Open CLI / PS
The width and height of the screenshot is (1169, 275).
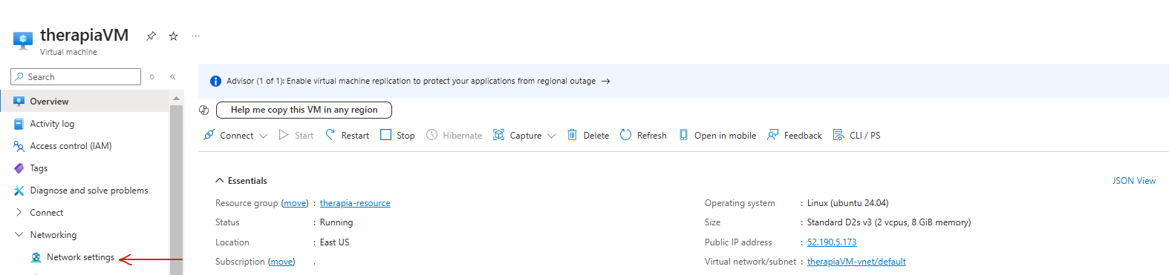click(856, 135)
